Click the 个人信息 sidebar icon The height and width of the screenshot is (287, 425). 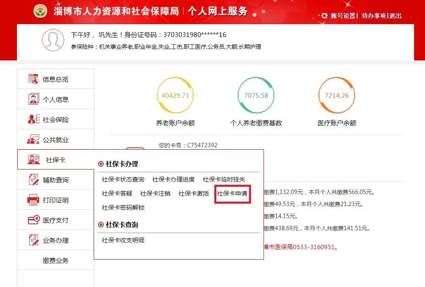(x=33, y=99)
